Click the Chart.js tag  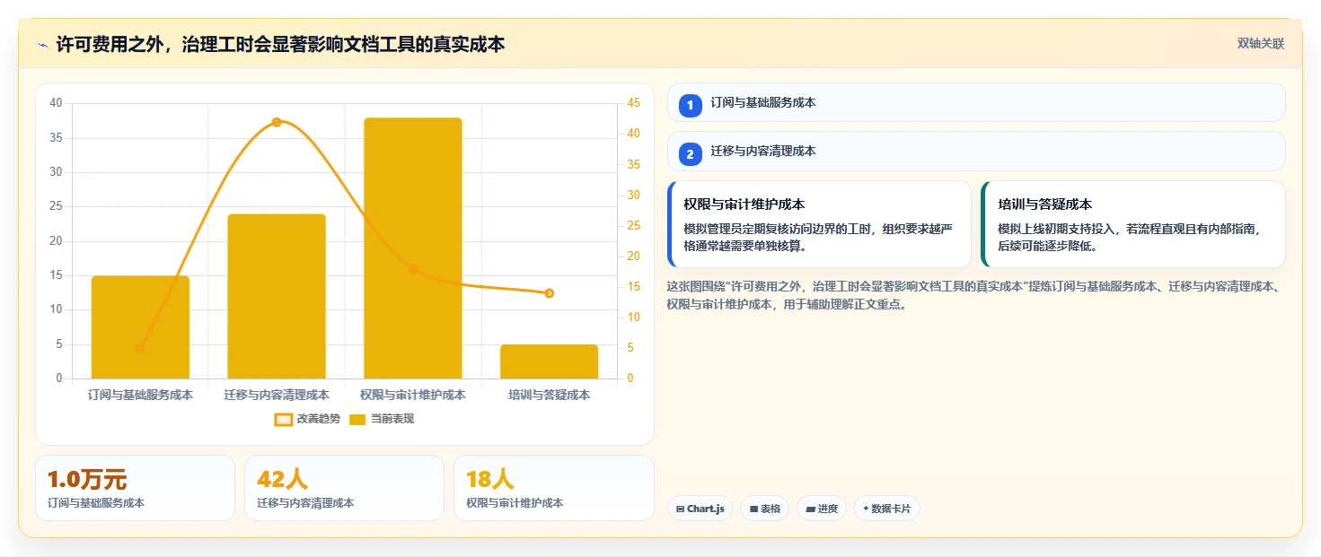700,509
